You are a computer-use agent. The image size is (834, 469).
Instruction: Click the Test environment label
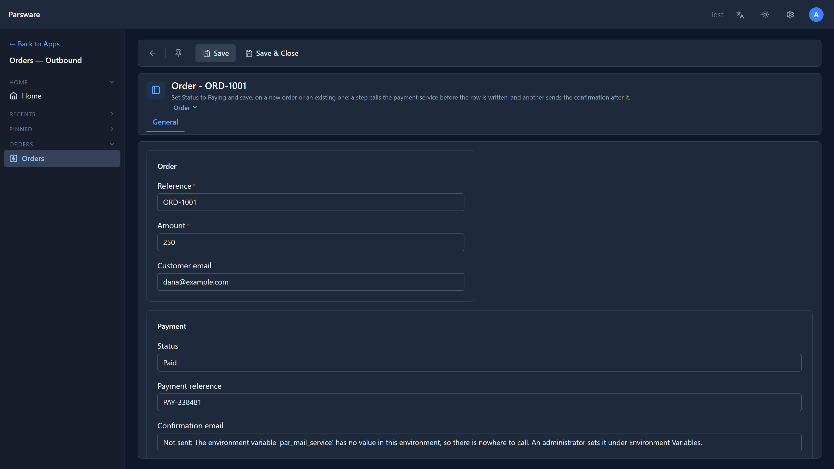click(x=716, y=15)
